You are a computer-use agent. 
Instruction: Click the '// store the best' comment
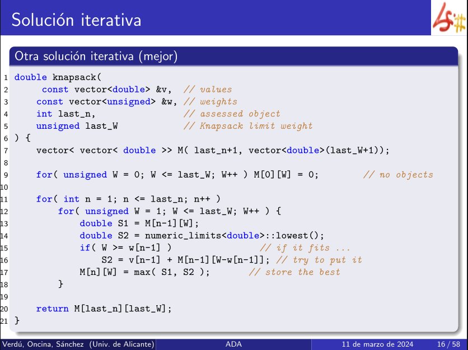(x=294, y=272)
